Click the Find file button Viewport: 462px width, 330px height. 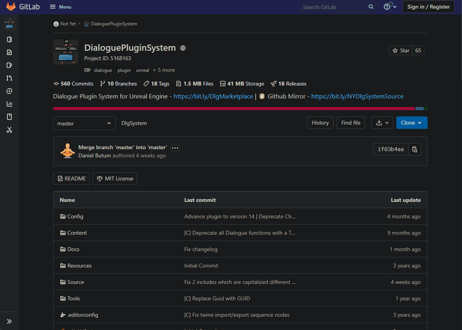click(350, 122)
